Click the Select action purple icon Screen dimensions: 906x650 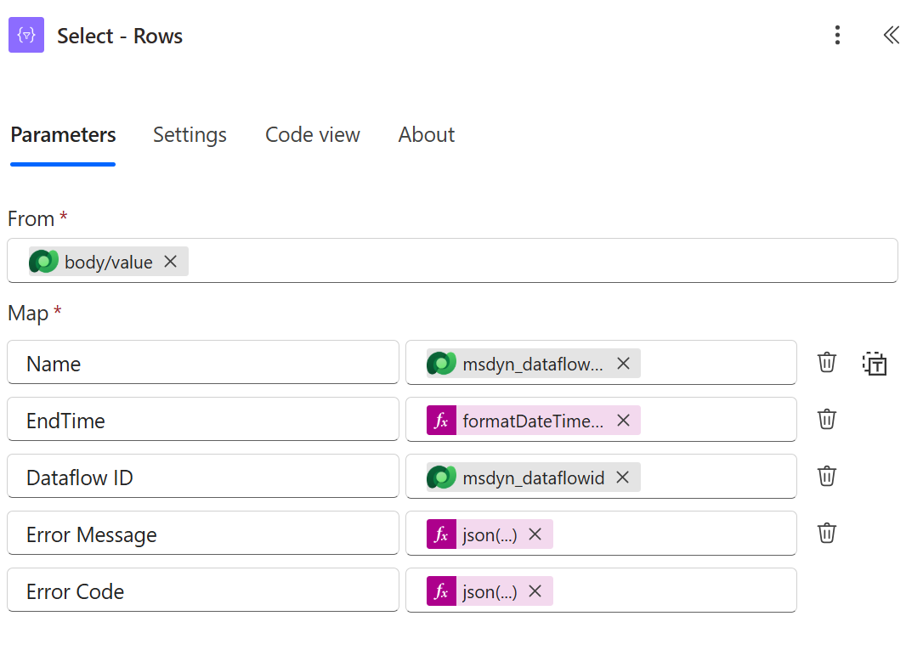coord(26,35)
